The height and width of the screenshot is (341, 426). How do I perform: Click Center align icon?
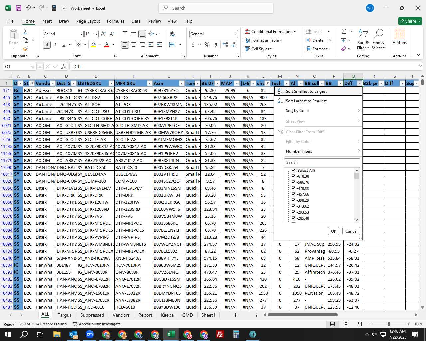(x=134, y=44)
